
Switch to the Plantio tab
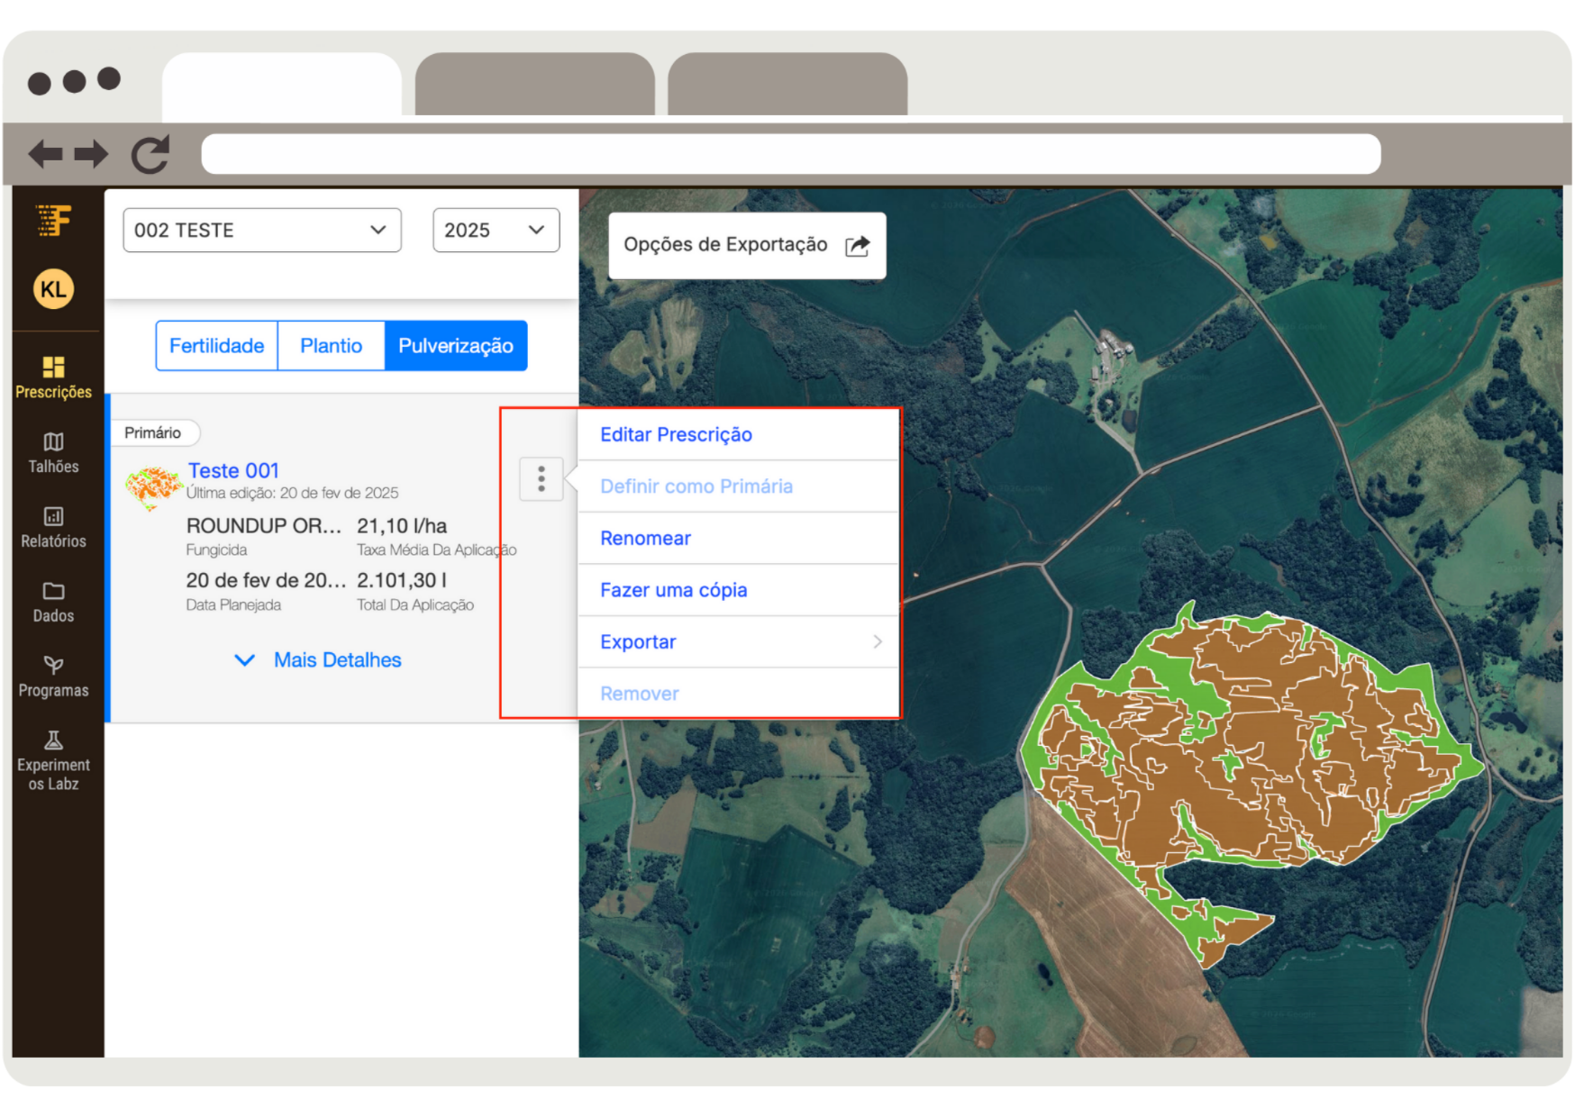click(331, 346)
